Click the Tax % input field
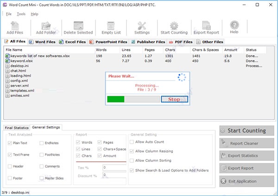Image resolution: width=278 pixels, height=196 pixels. click(x=114, y=167)
